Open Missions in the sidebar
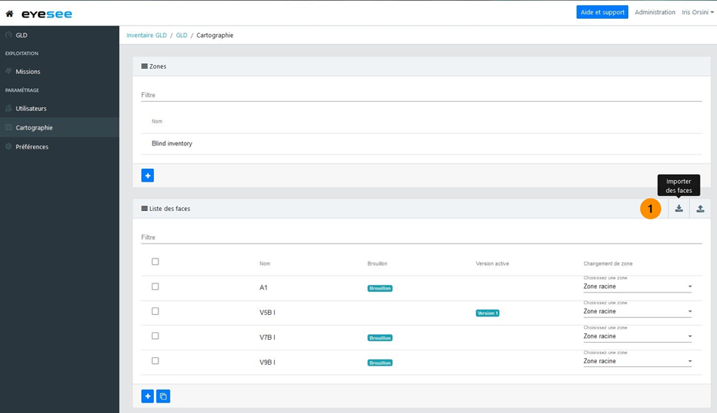 pos(28,72)
